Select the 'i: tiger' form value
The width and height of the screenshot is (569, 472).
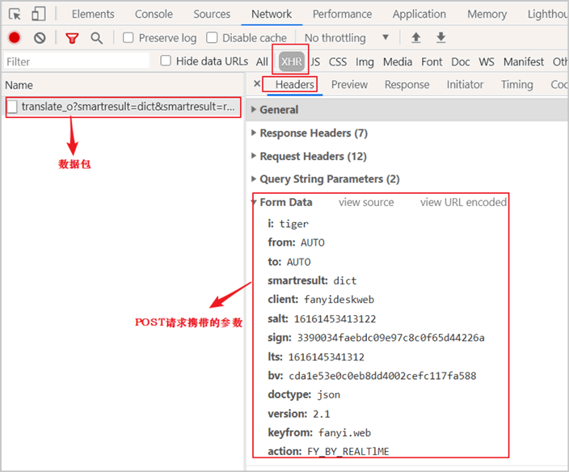(x=288, y=224)
